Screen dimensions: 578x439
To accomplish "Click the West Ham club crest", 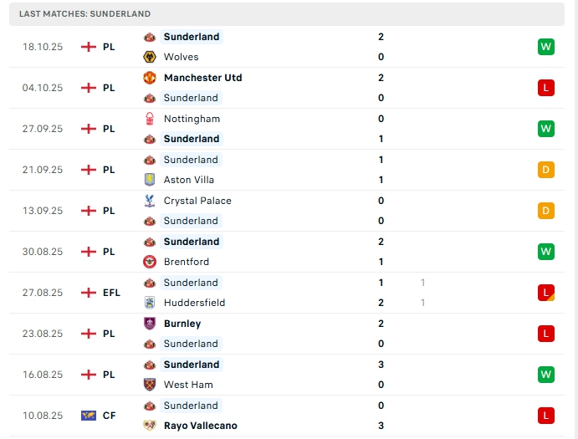I will tap(150, 385).
